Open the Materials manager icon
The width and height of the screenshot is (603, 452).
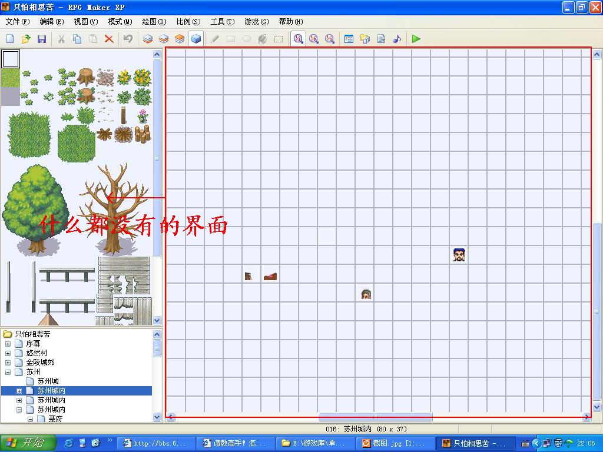[x=365, y=39]
